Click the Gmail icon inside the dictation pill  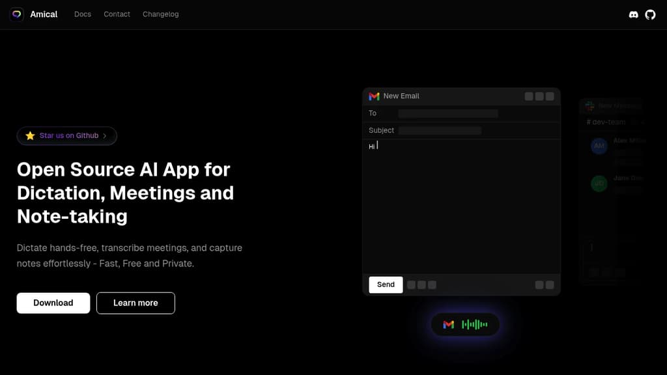[447, 324]
